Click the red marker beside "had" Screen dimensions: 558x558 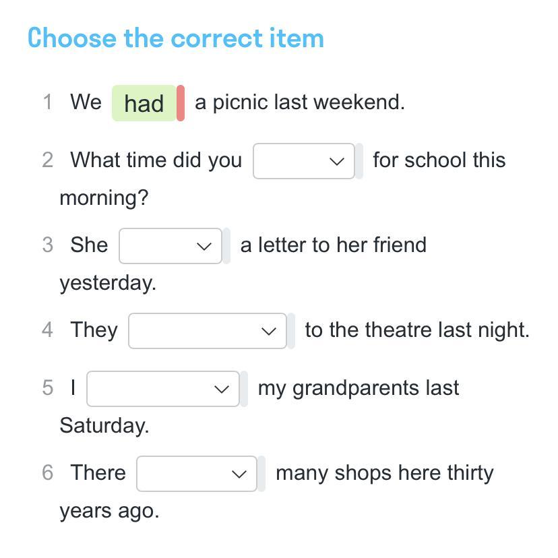tap(181, 103)
